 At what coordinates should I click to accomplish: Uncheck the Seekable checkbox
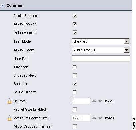pyautogui.click(x=75, y=84)
